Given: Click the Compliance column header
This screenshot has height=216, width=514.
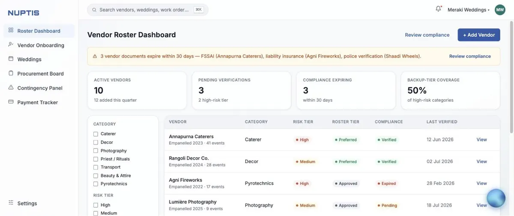Looking at the screenshot, I should click(x=389, y=122).
